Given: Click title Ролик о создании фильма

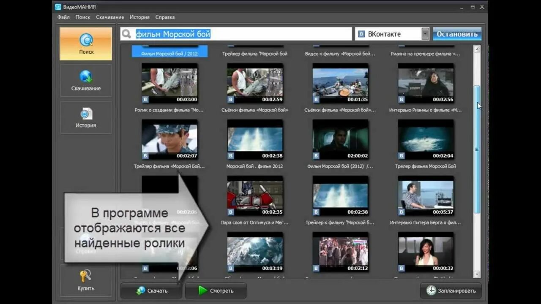Looking at the screenshot, I should [x=169, y=110].
